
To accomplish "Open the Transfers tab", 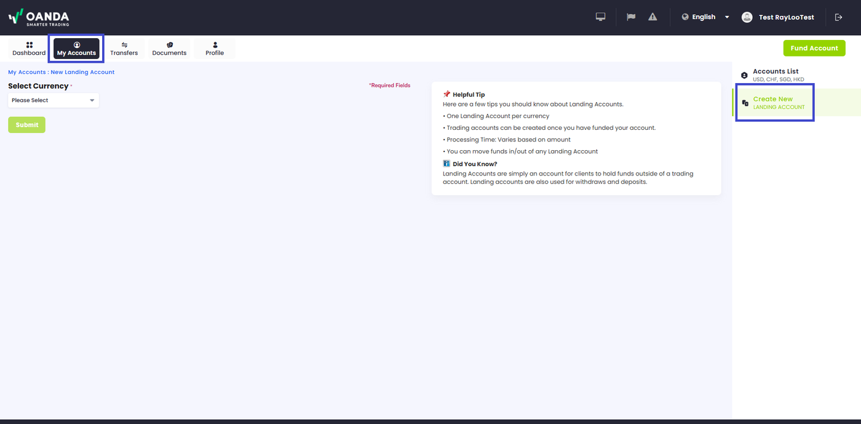I will (124, 49).
